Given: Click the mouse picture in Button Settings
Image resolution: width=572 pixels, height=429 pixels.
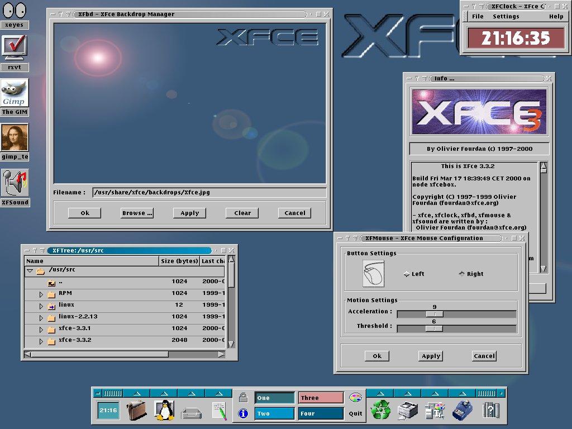Looking at the screenshot, I should pos(373,274).
